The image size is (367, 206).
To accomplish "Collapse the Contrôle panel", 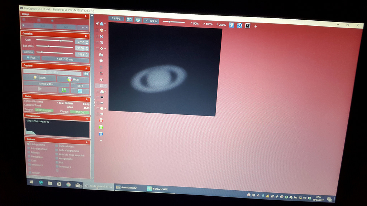I will [x=86, y=36].
